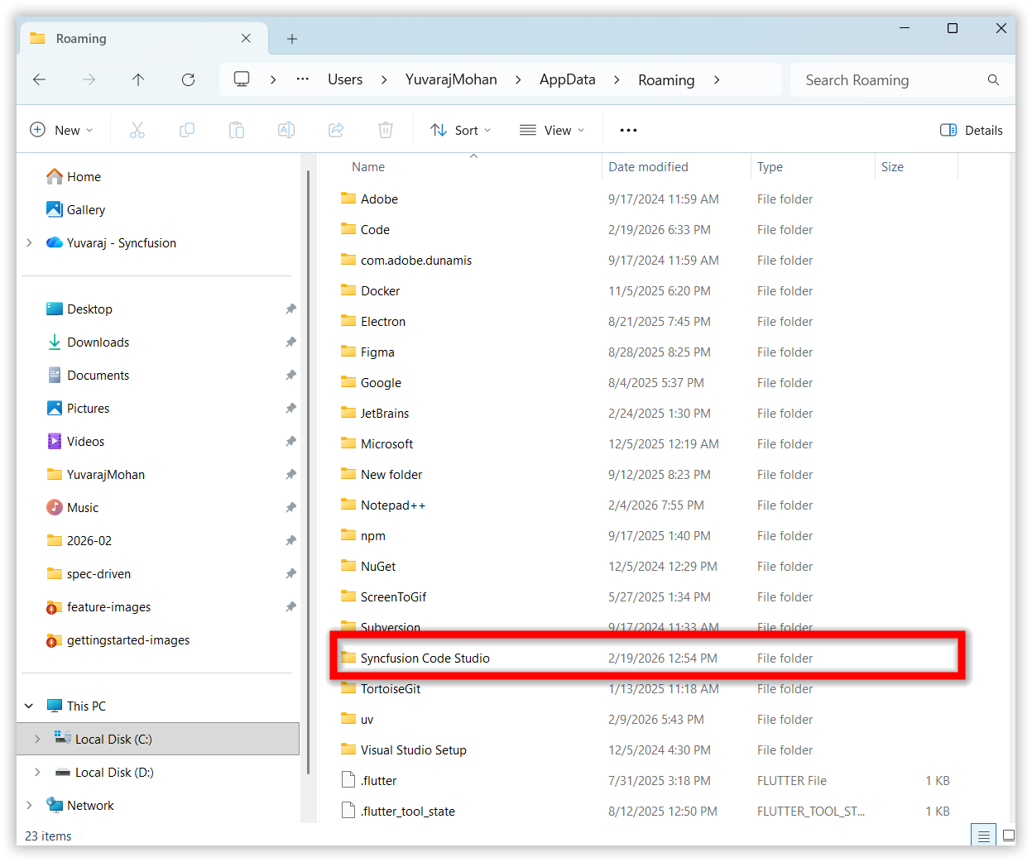Refresh the current folder view

[x=188, y=79]
